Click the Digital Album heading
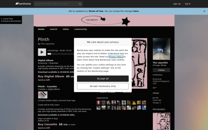This screenshot has height=130, width=208. click(46, 60)
